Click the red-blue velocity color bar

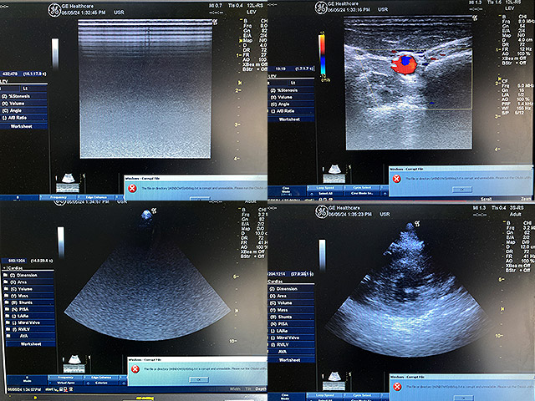pyautogui.click(x=322, y=53)
